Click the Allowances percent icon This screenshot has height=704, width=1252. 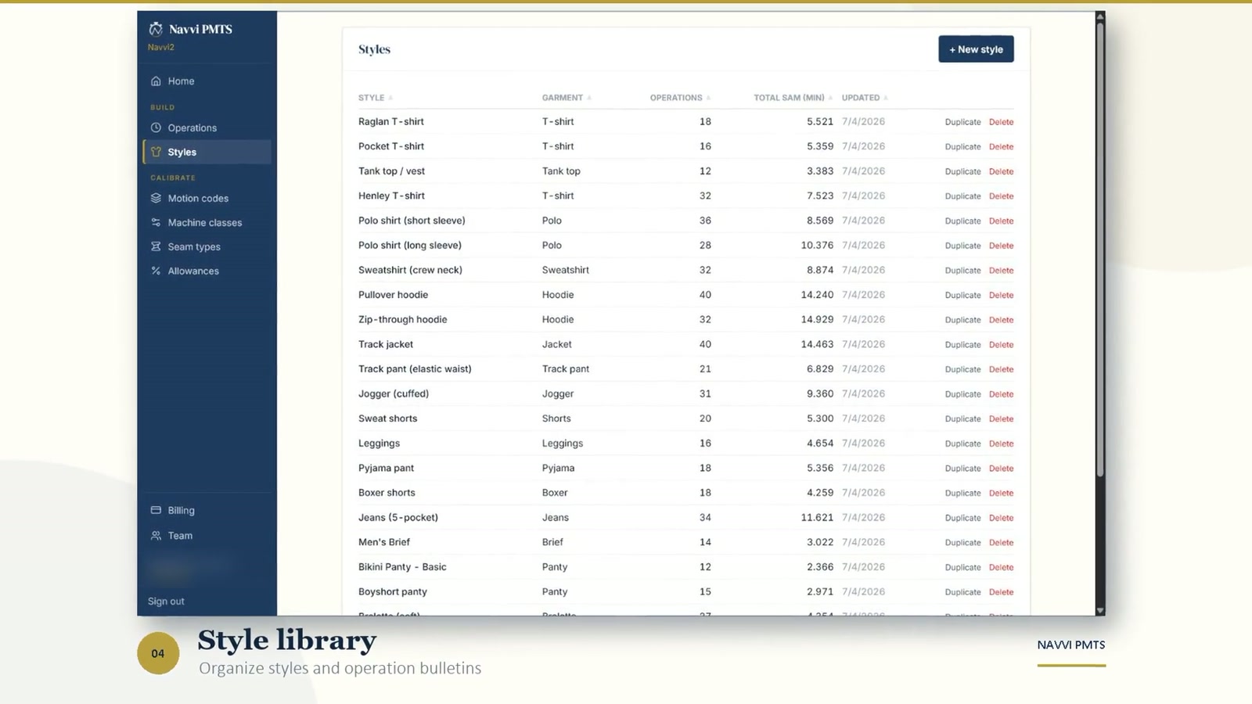[156, 271]
